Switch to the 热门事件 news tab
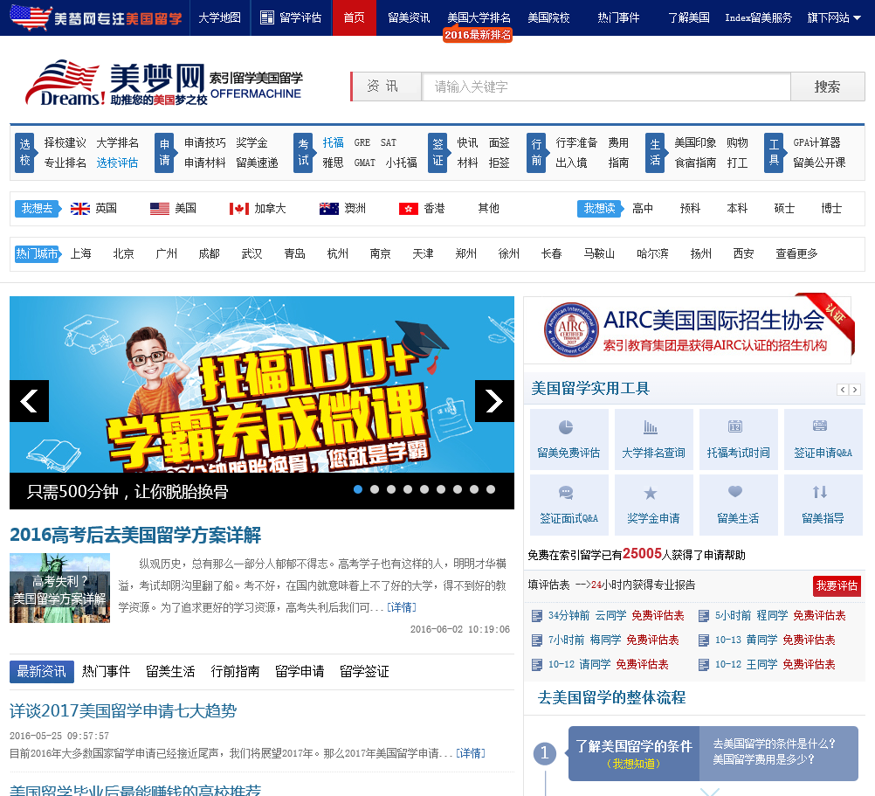 click(x=106, y=672)
